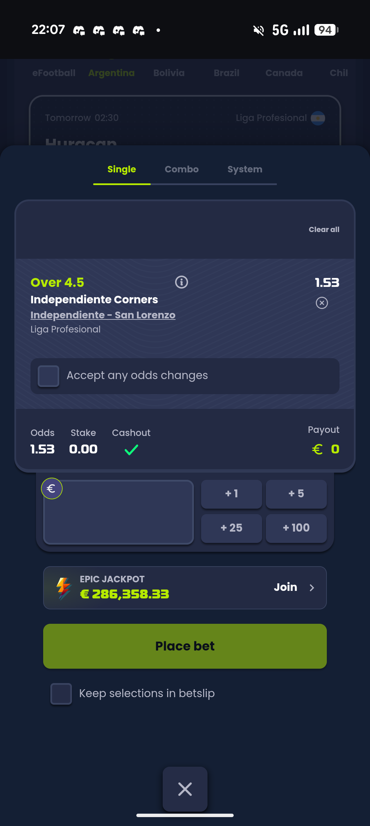The image size is (370, 826).
Task: Tap the battery indicator in the status bar
Action: pos(326,30)
